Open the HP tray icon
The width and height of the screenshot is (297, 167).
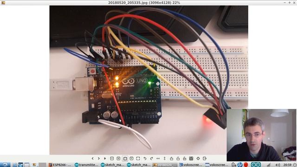click(239, 165)
